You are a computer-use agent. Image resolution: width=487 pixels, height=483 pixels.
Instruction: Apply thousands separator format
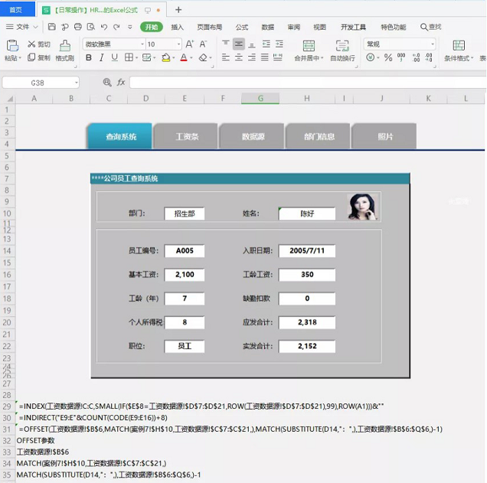point(401,57)
